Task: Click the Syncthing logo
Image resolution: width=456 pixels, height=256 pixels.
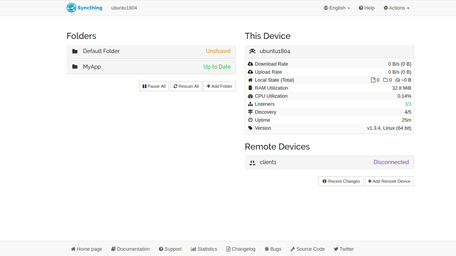Action: [x=84, y=8]
